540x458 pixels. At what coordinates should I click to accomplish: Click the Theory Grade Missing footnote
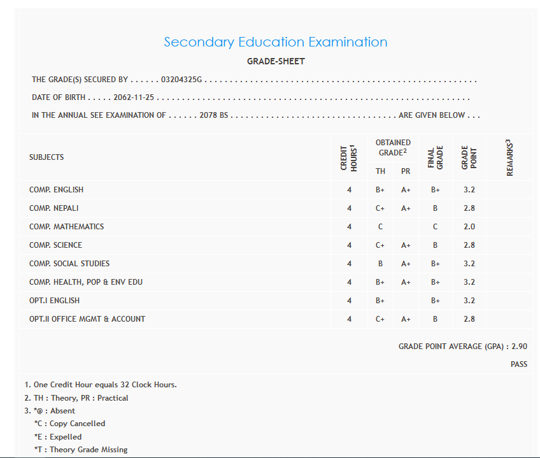coord(80,450)
